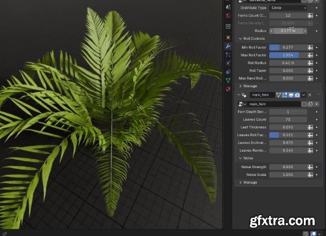This screenshot has width=326, height=236.
Task: Remove the main_fern modifier
Action: [x=310, y=95]
